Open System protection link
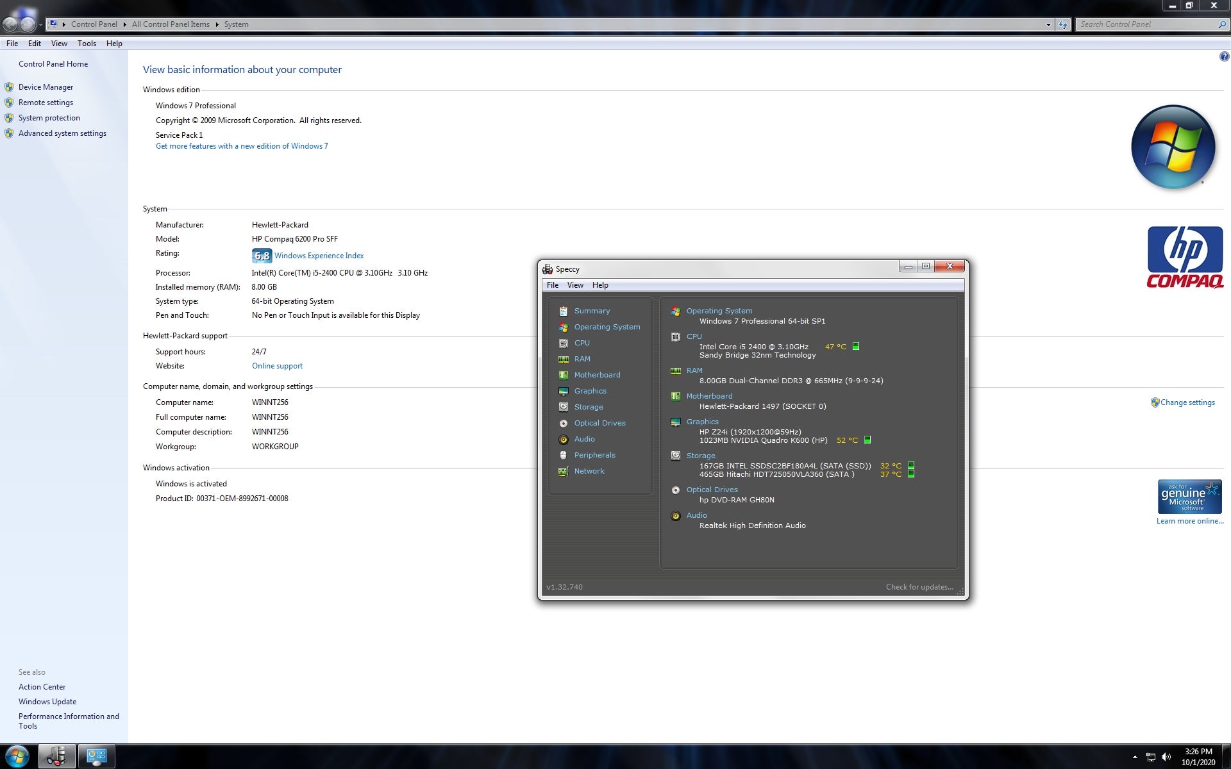Viewport: 1231px width, 769px height. pyautogui.click(x=49, y=118)
